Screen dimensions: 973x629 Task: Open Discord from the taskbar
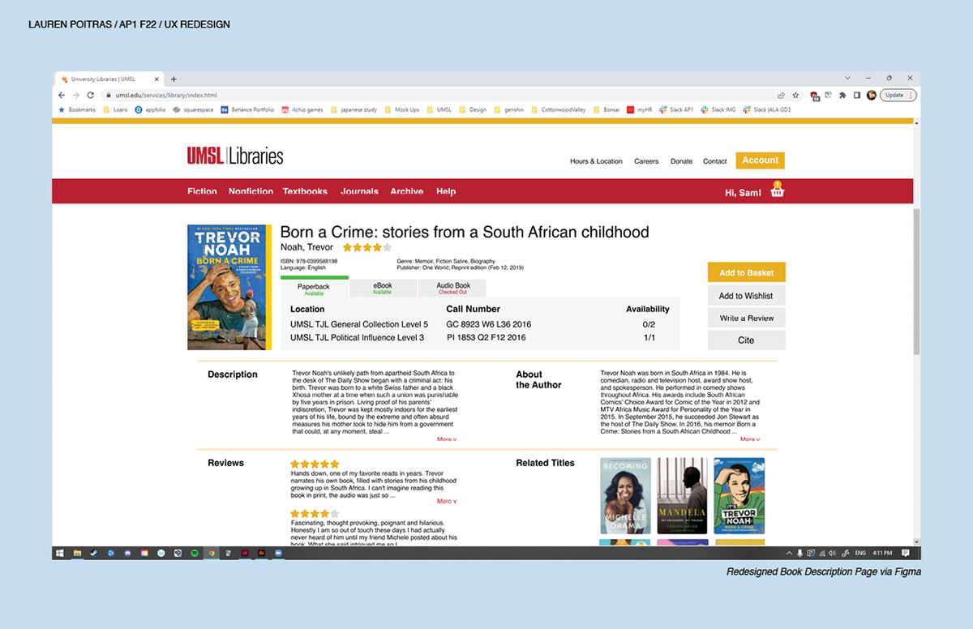tap(127, 553)
